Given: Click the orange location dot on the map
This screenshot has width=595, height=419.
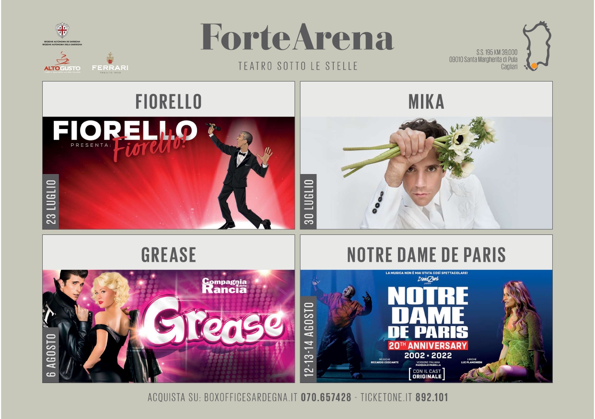Looking at the screenshot, I should point(534,66).
